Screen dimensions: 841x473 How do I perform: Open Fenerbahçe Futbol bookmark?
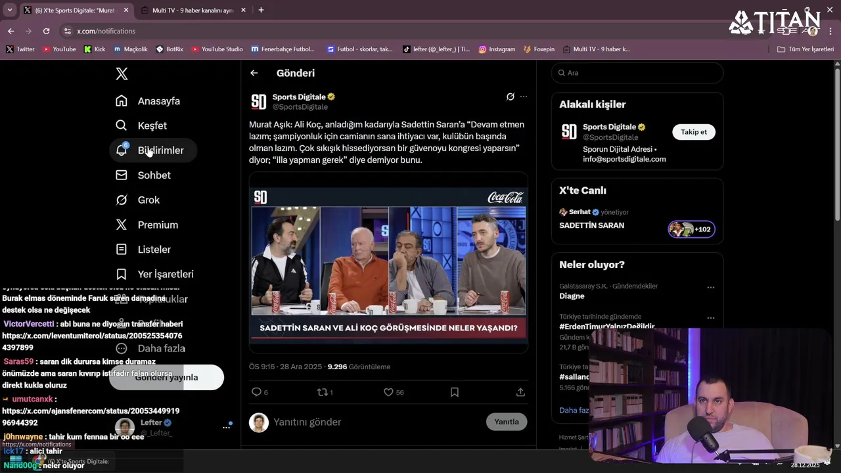click(x=283, y=49)
